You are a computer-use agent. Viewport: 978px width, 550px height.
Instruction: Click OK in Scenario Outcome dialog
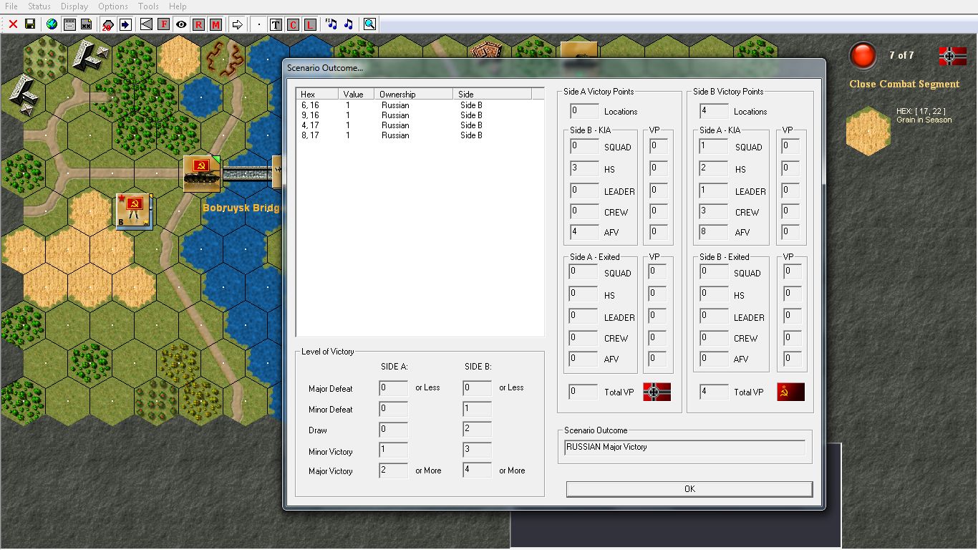[x=689, y=489]
